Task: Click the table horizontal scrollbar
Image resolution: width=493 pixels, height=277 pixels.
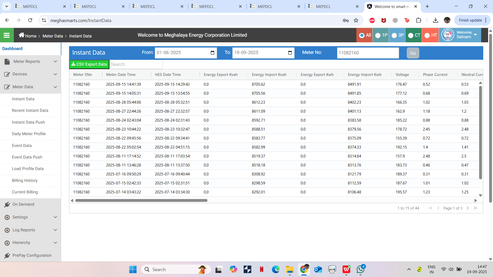Action: click(x=141, y=201)
